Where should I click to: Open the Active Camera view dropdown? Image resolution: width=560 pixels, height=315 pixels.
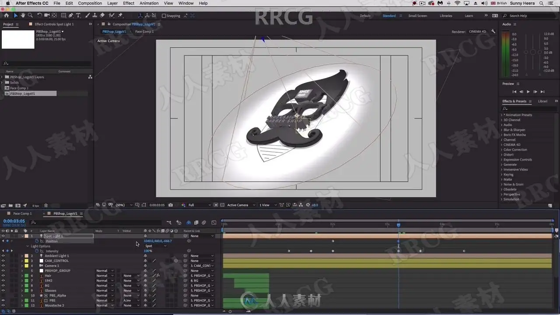[241, 205]
